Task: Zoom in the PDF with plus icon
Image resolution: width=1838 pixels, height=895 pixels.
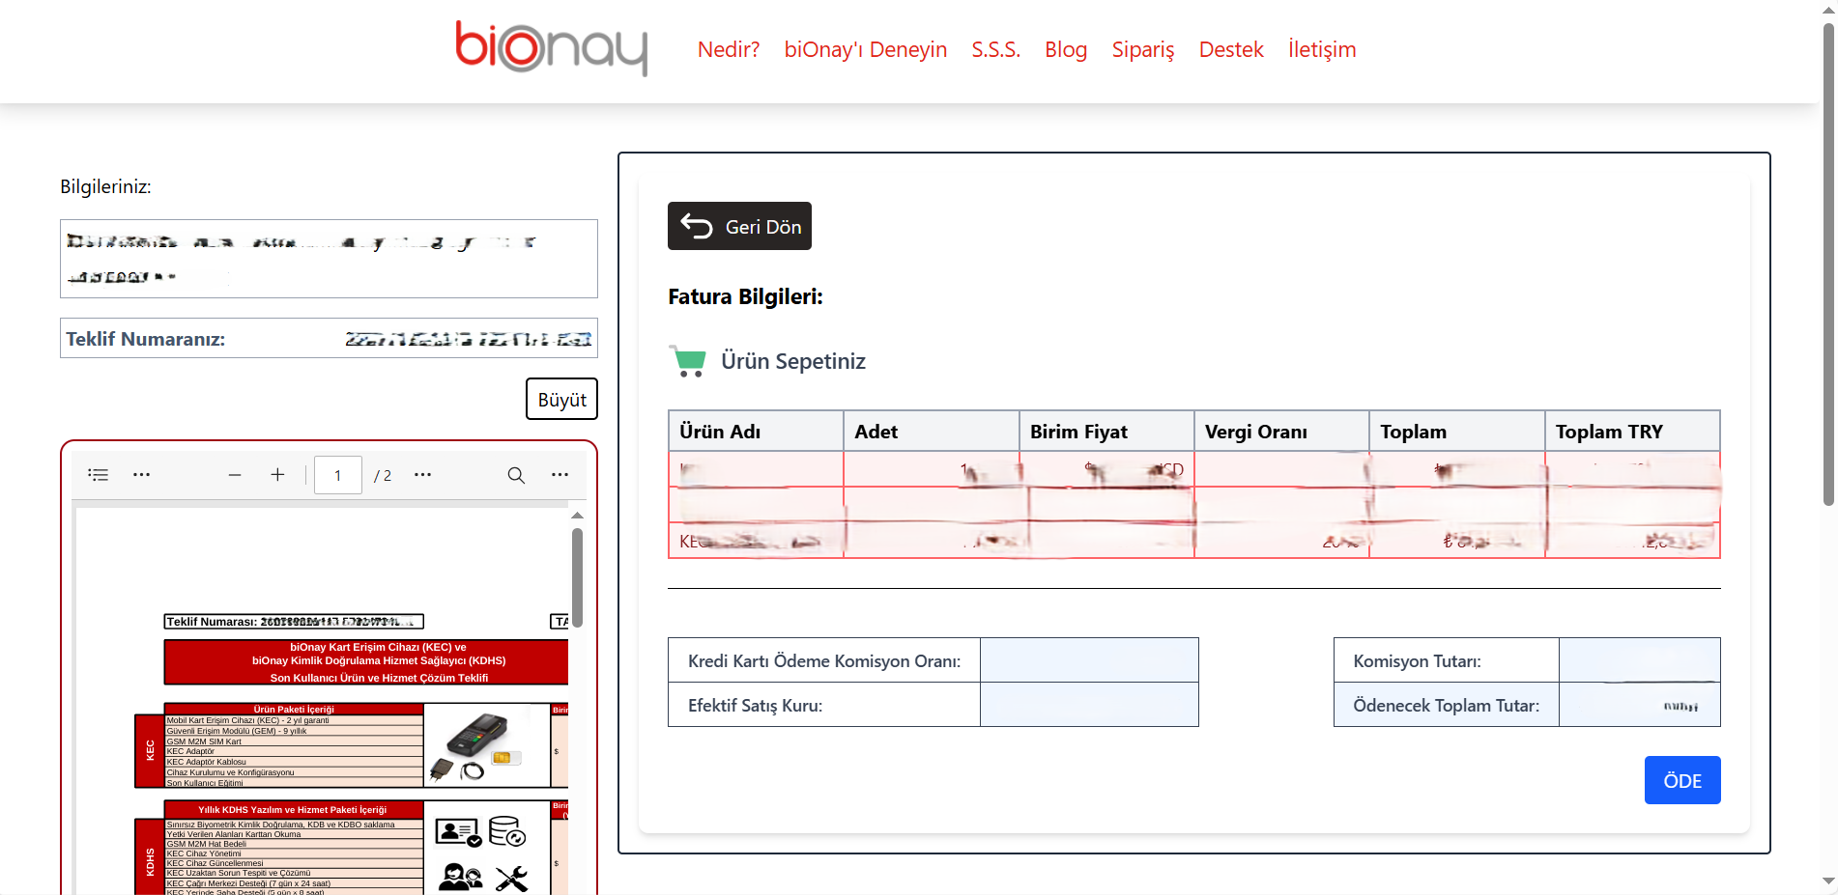Action: click(277, 475)
